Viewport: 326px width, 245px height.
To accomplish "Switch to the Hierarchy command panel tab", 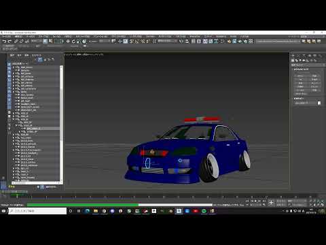I will pos(304,56).
